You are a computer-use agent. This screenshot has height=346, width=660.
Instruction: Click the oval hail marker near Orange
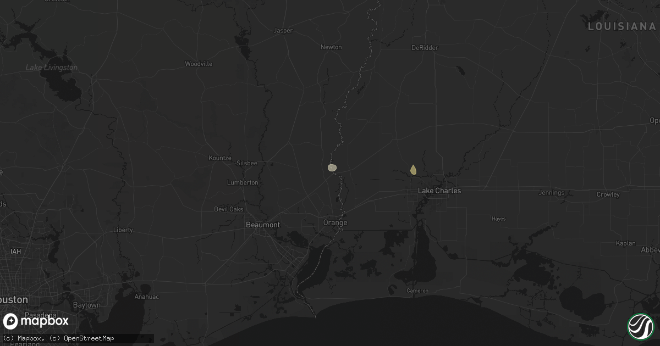click(332, 168)
